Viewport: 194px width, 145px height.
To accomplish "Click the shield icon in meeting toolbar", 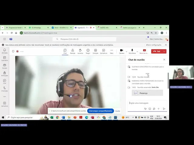I will tap(13, 51).
